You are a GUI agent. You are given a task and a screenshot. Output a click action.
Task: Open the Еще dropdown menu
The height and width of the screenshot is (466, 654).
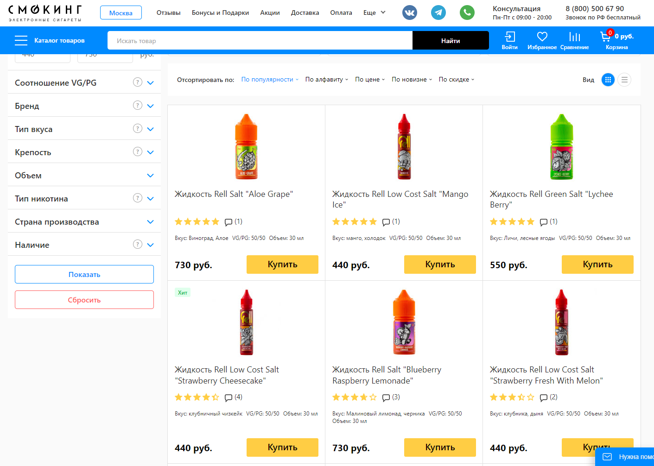tap(375, 13)
